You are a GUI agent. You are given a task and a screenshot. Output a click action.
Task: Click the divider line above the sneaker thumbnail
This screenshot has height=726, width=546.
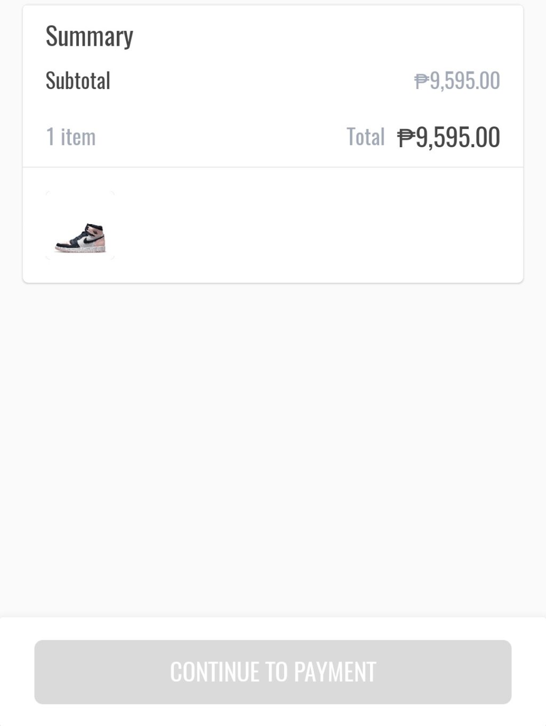point(272,167)
